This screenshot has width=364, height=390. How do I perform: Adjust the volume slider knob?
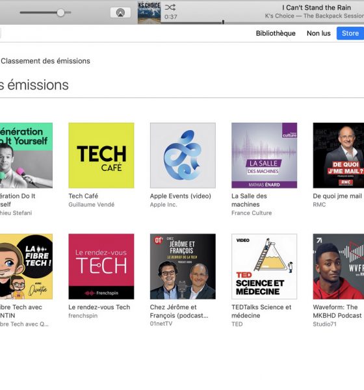60,12
